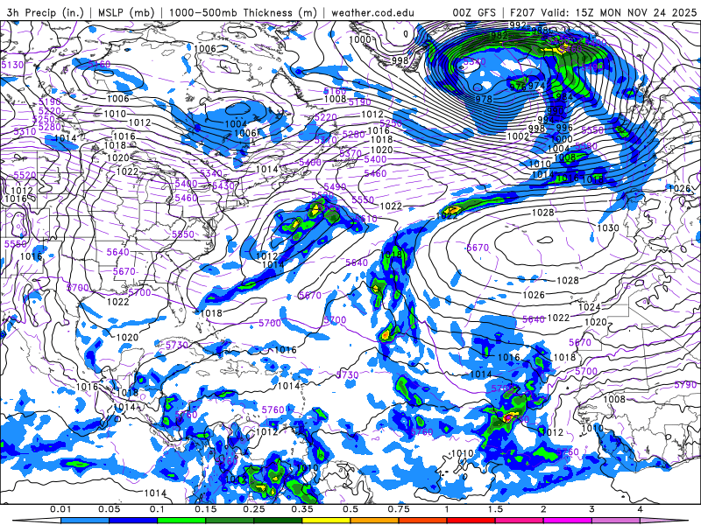The image size is (701, 525).
Task: Select the dark blue 0.05 legend swatch
Action: click(x=133, y=521)
